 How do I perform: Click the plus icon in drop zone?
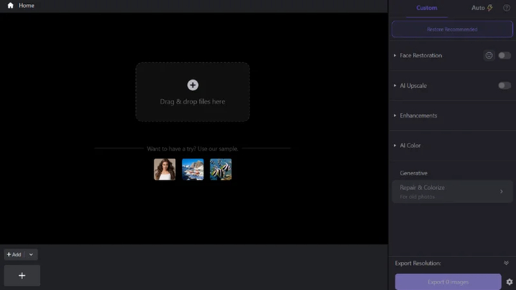[192, 85]
